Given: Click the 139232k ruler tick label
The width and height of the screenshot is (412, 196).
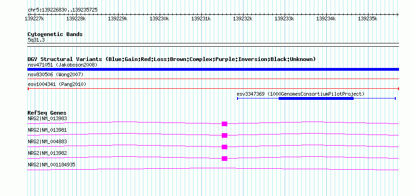Looking at the screenshot, I should [243, 18].
